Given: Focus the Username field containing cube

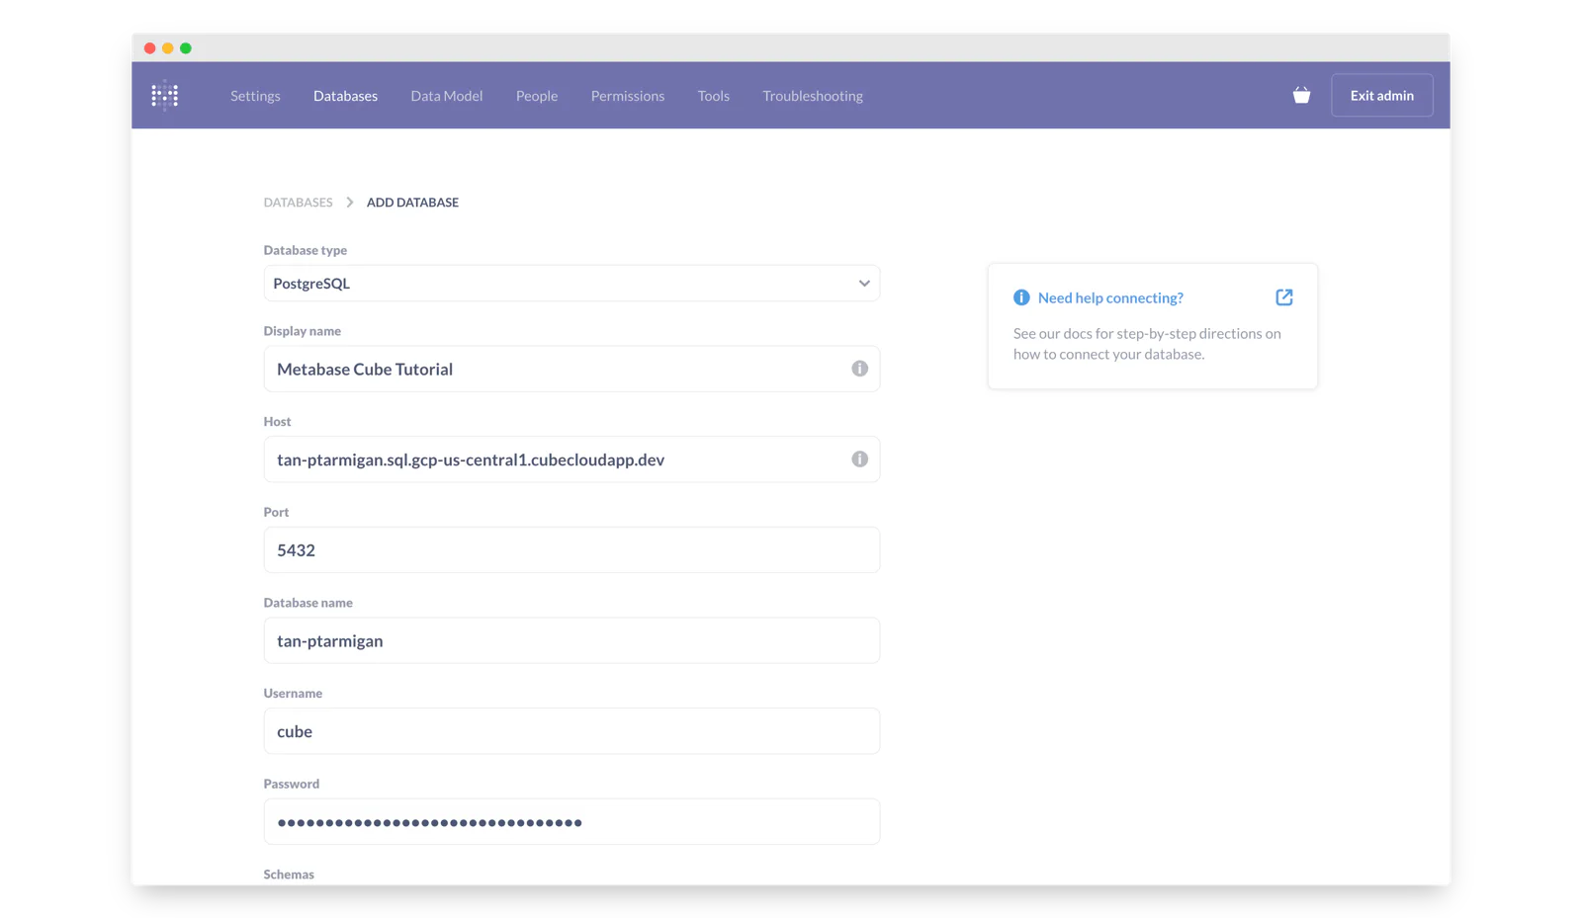Looking at the screenshot, I should point(571,731).
